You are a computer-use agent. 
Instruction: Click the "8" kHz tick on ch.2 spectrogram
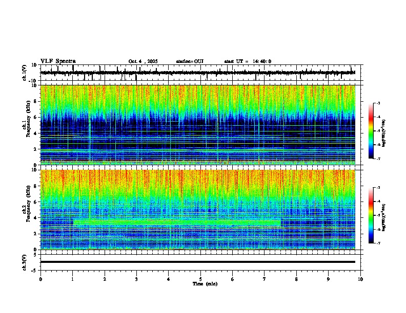coord(36,186)
